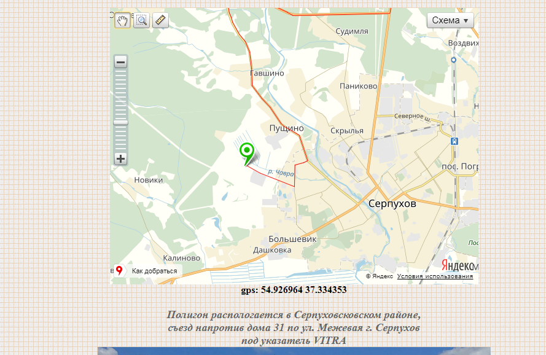
Task: Click the green location placemark
Action: pos(247,151)
